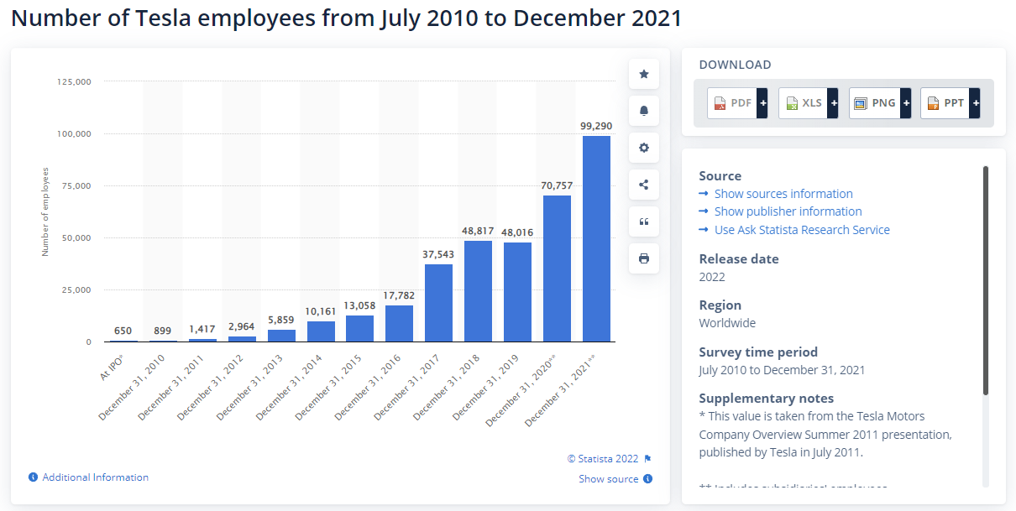
Task: Click the flag icon beside Statista 2022
Action: pyautogui.click(x=647, y=459)
